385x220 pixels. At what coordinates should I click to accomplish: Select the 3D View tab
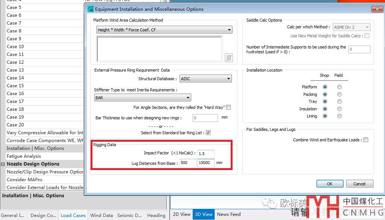coord(203,214)
